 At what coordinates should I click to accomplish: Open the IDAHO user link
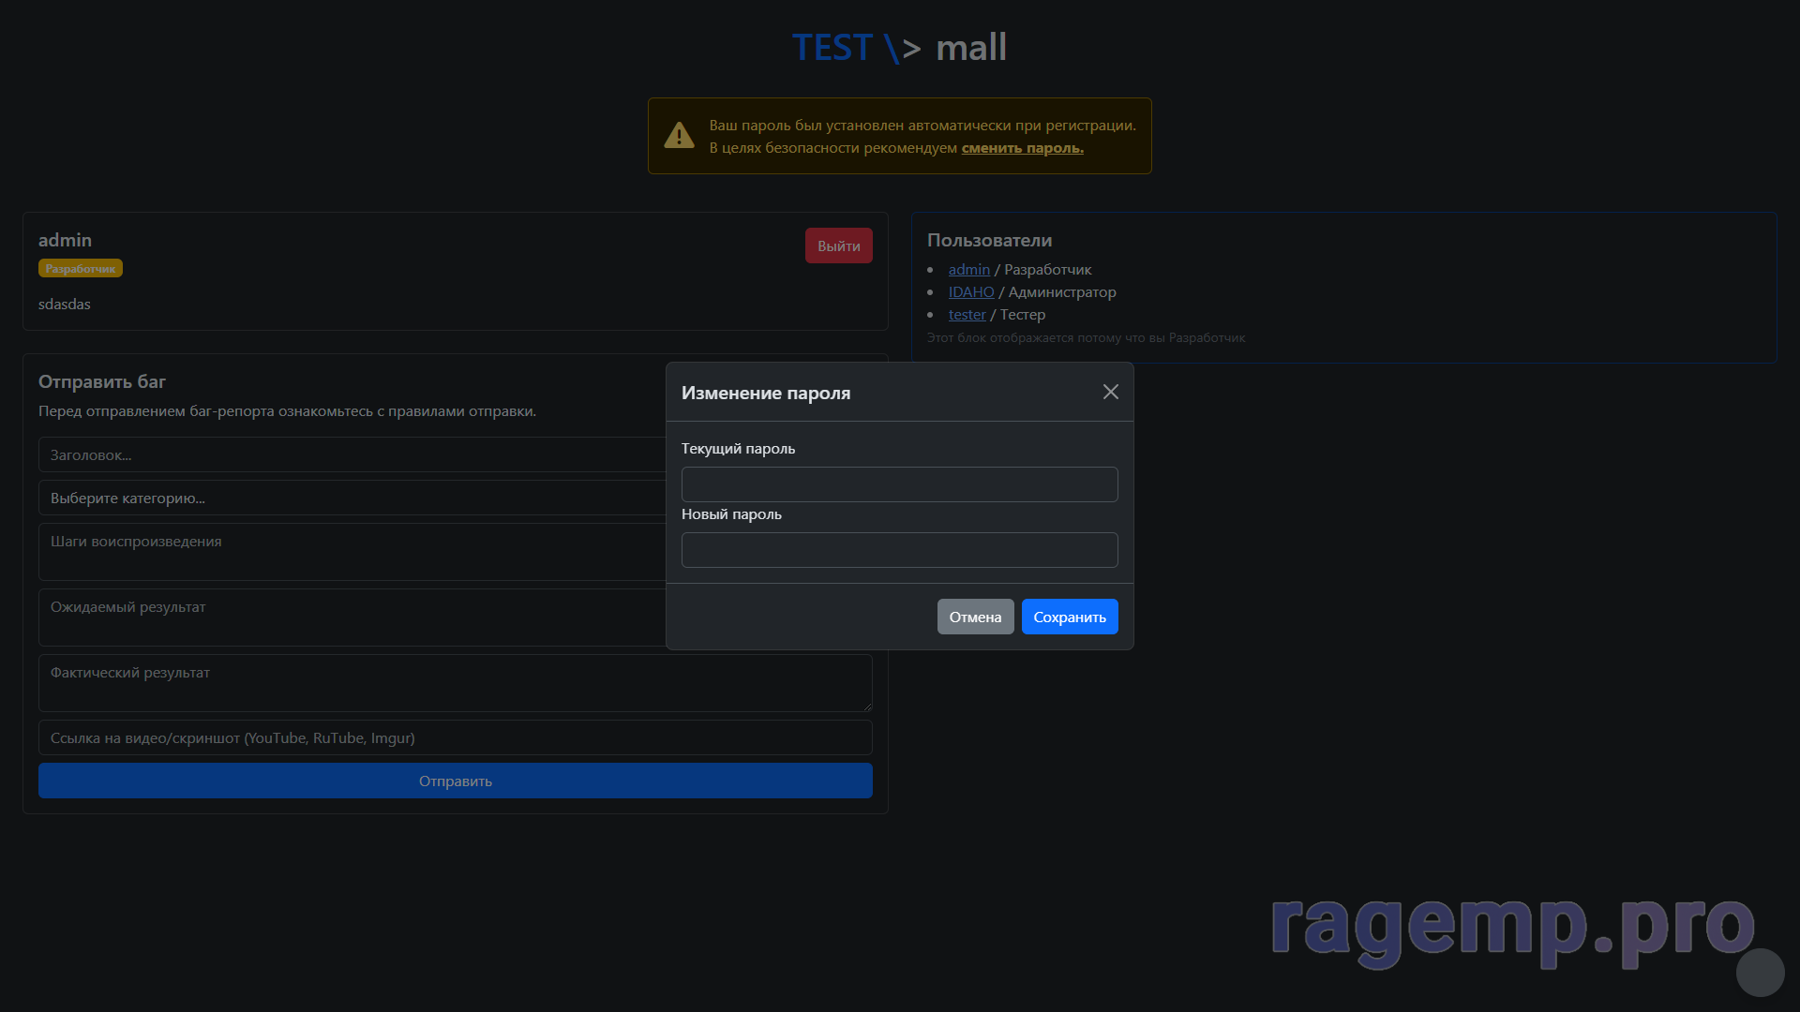[970, 292]
